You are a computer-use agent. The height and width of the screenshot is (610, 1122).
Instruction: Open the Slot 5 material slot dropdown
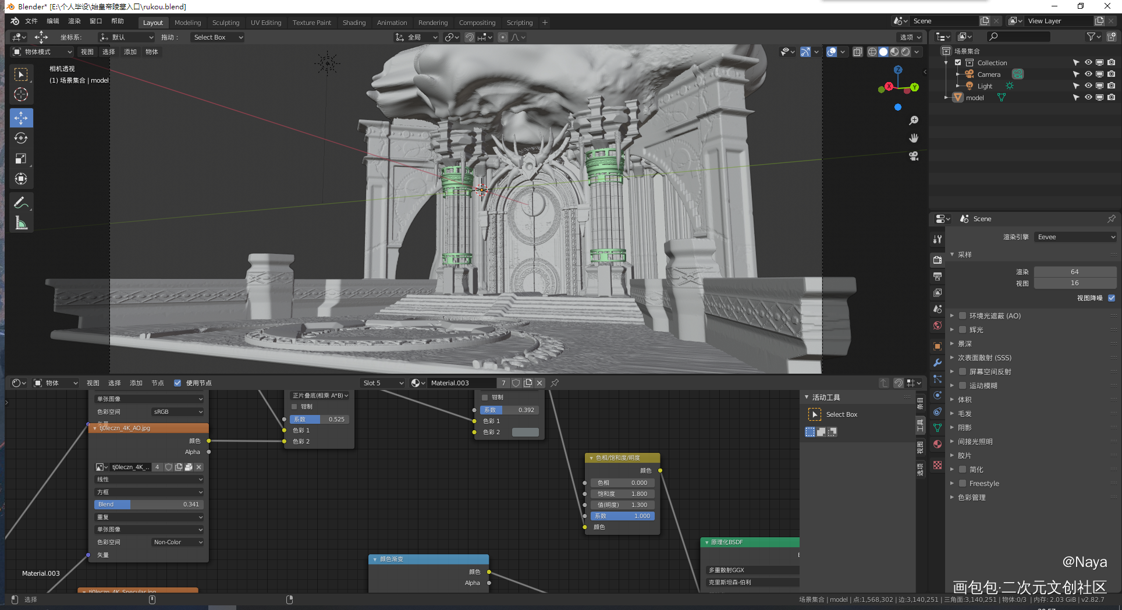click(382, 383)
